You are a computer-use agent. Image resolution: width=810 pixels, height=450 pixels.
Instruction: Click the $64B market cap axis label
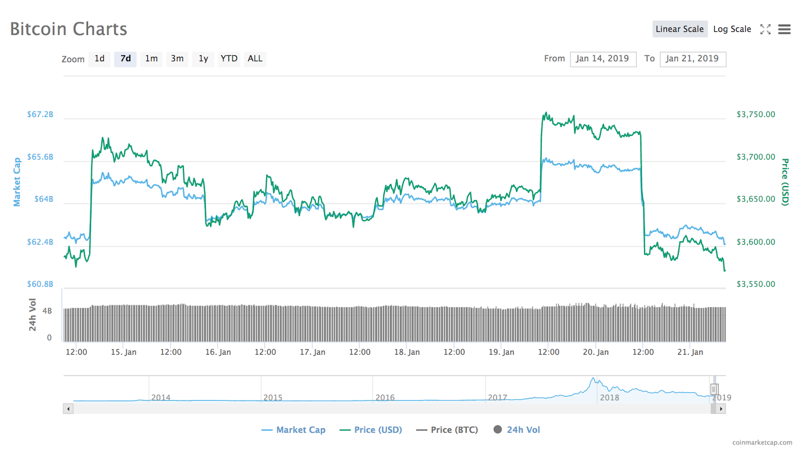(x=44, y=199)
